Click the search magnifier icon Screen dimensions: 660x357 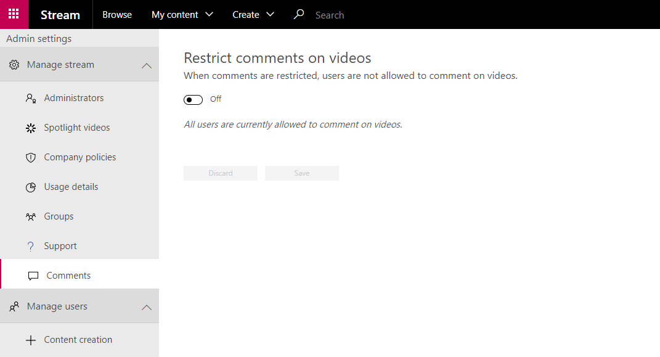point(299,14)
